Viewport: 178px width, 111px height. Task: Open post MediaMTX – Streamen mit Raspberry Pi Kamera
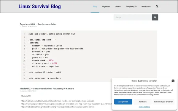[x=47, y=89]
